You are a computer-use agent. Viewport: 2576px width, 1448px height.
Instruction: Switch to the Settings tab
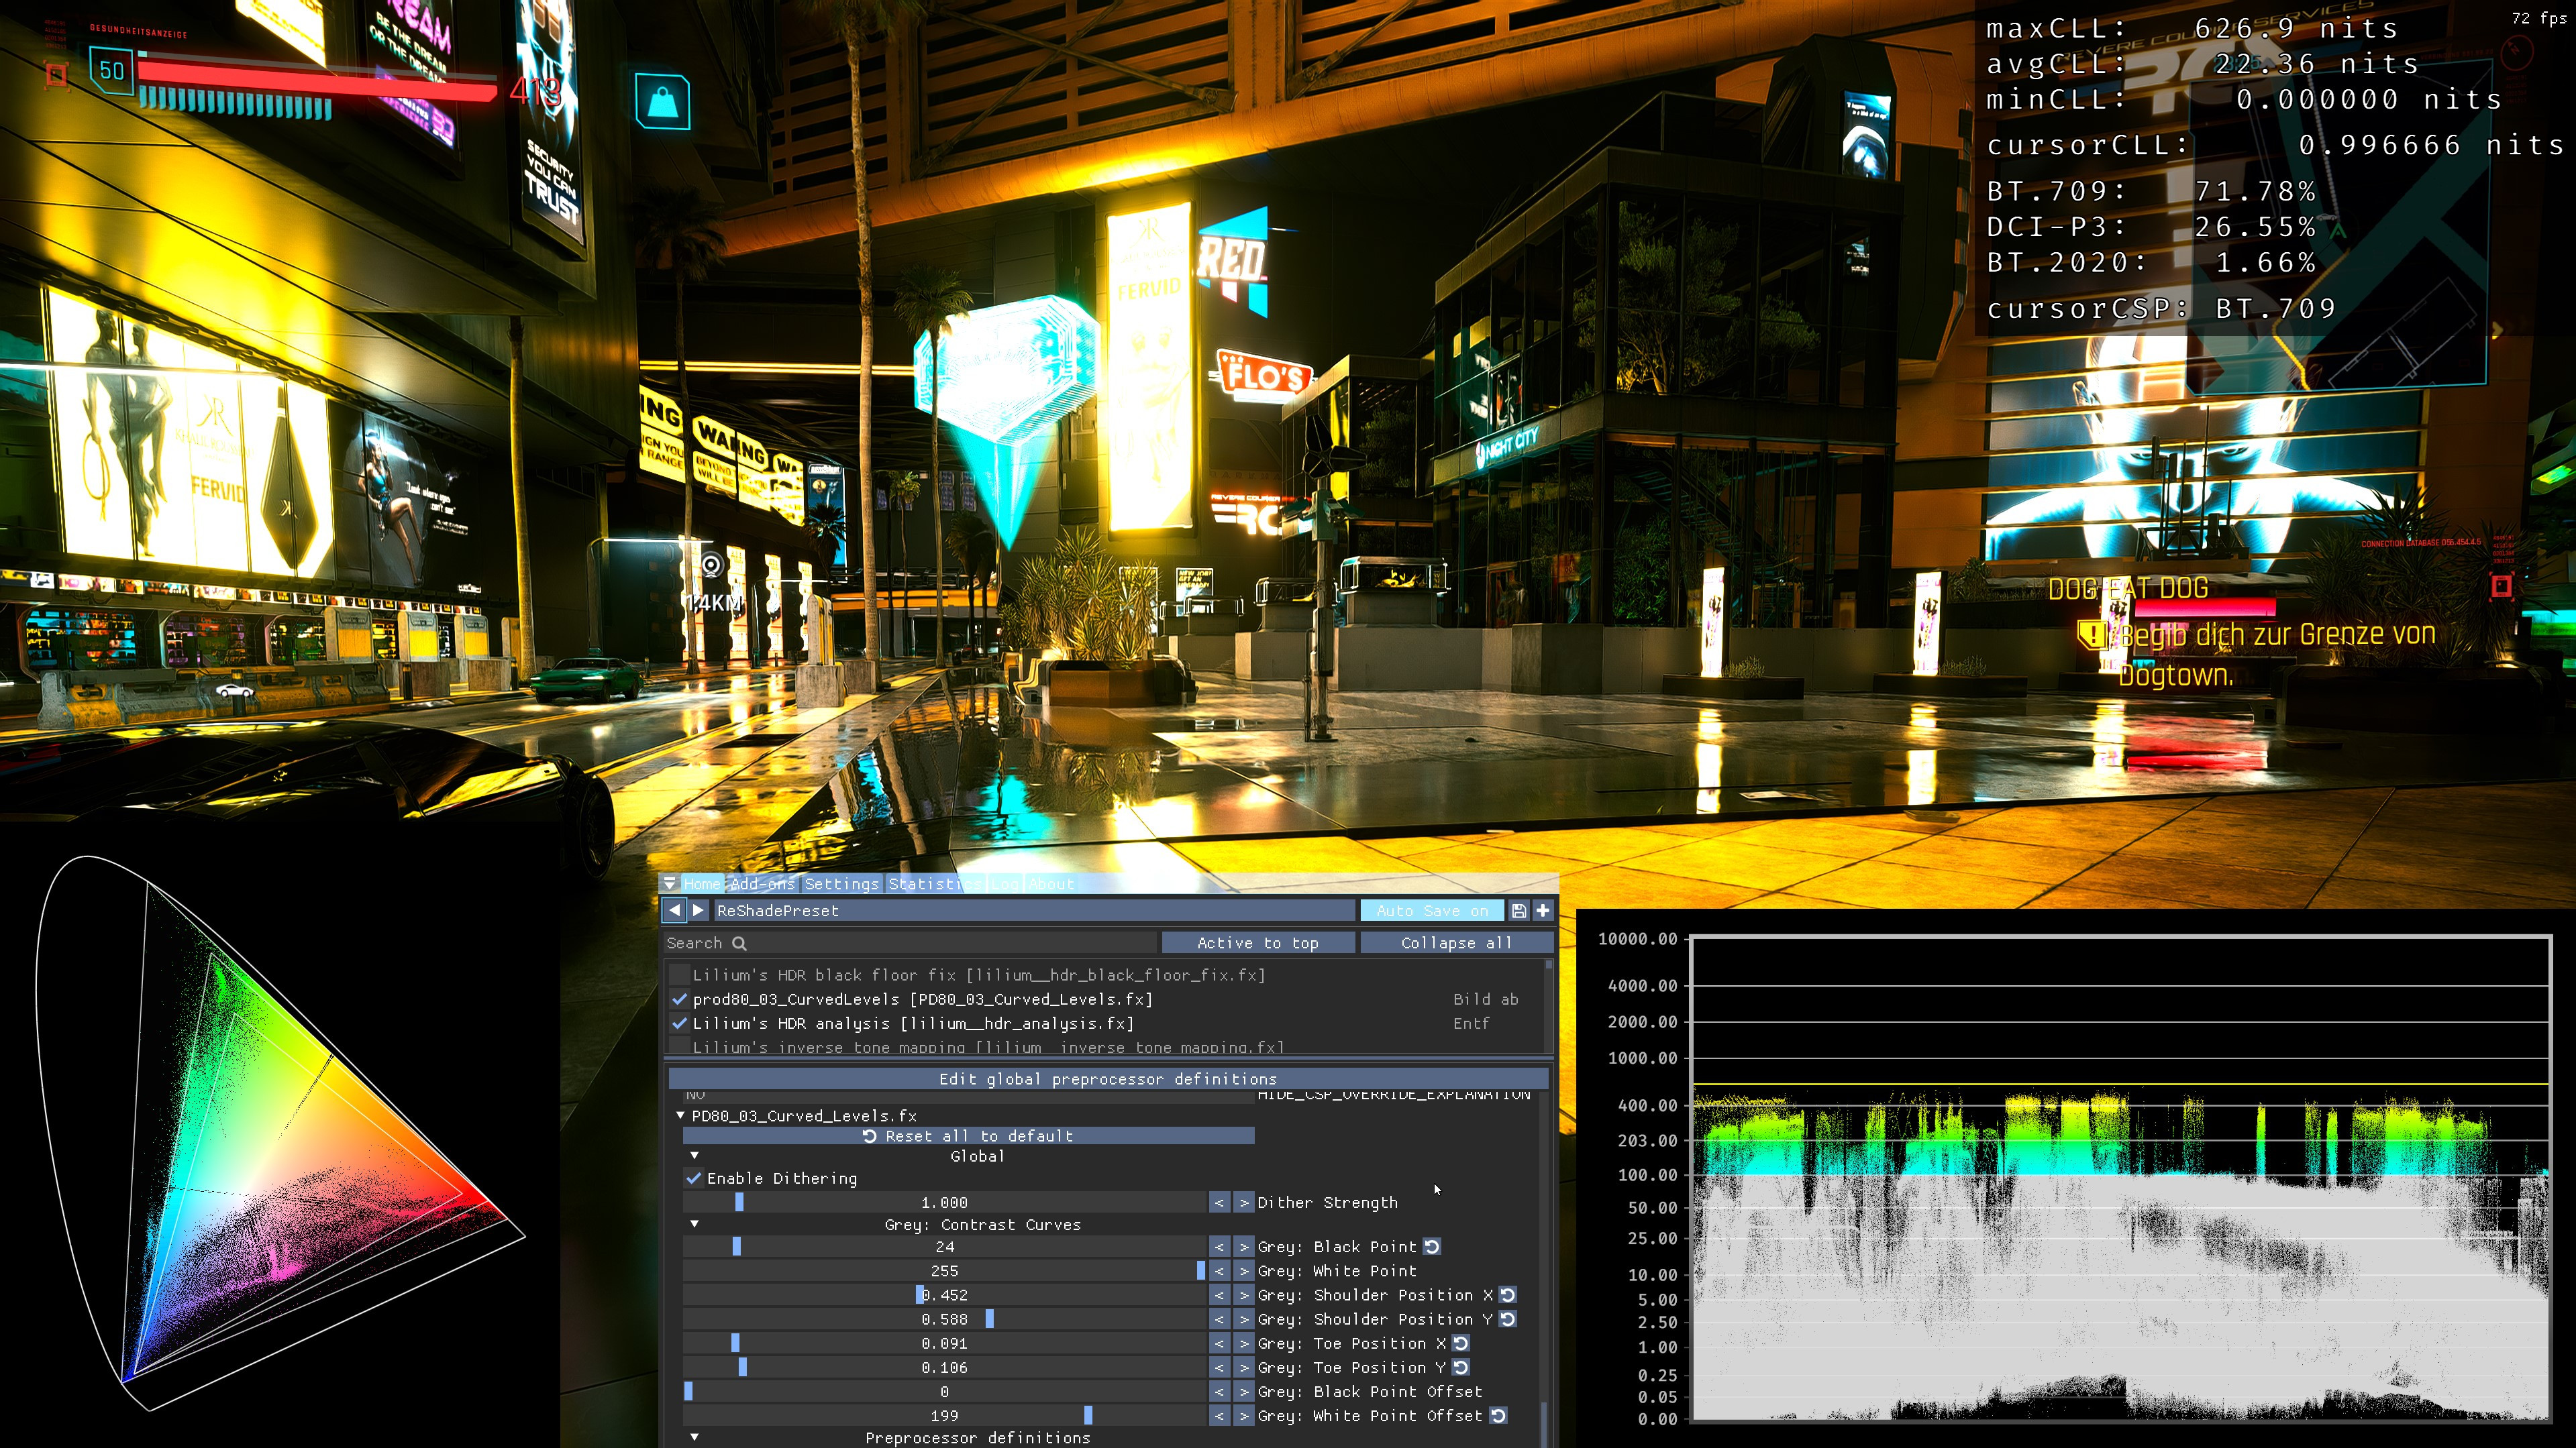[x=841, y=883]
